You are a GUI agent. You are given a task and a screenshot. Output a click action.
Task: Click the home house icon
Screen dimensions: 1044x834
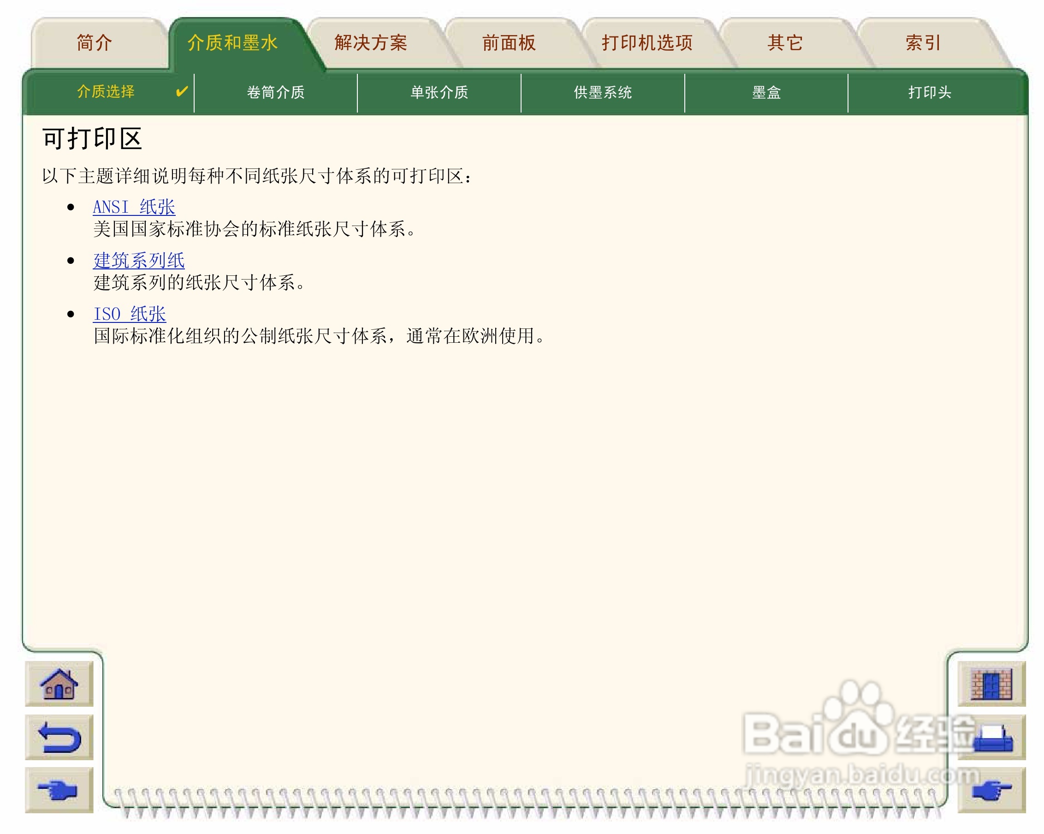click(x=59, y=684)
